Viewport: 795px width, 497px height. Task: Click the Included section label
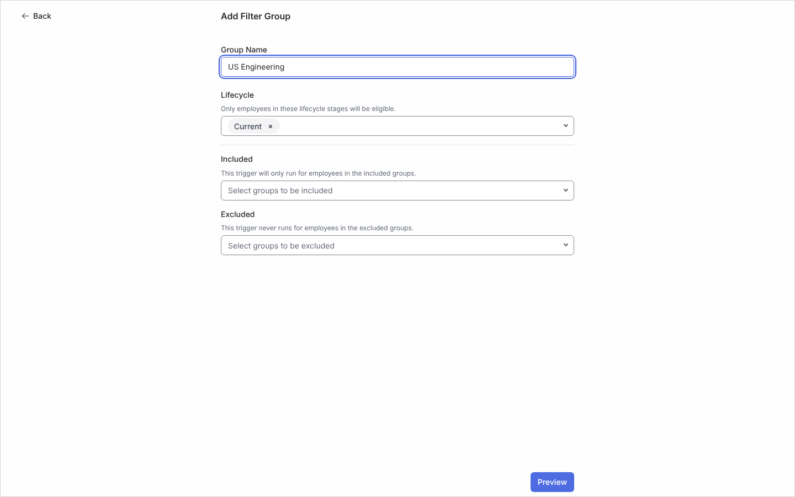[x=237, y=159]
